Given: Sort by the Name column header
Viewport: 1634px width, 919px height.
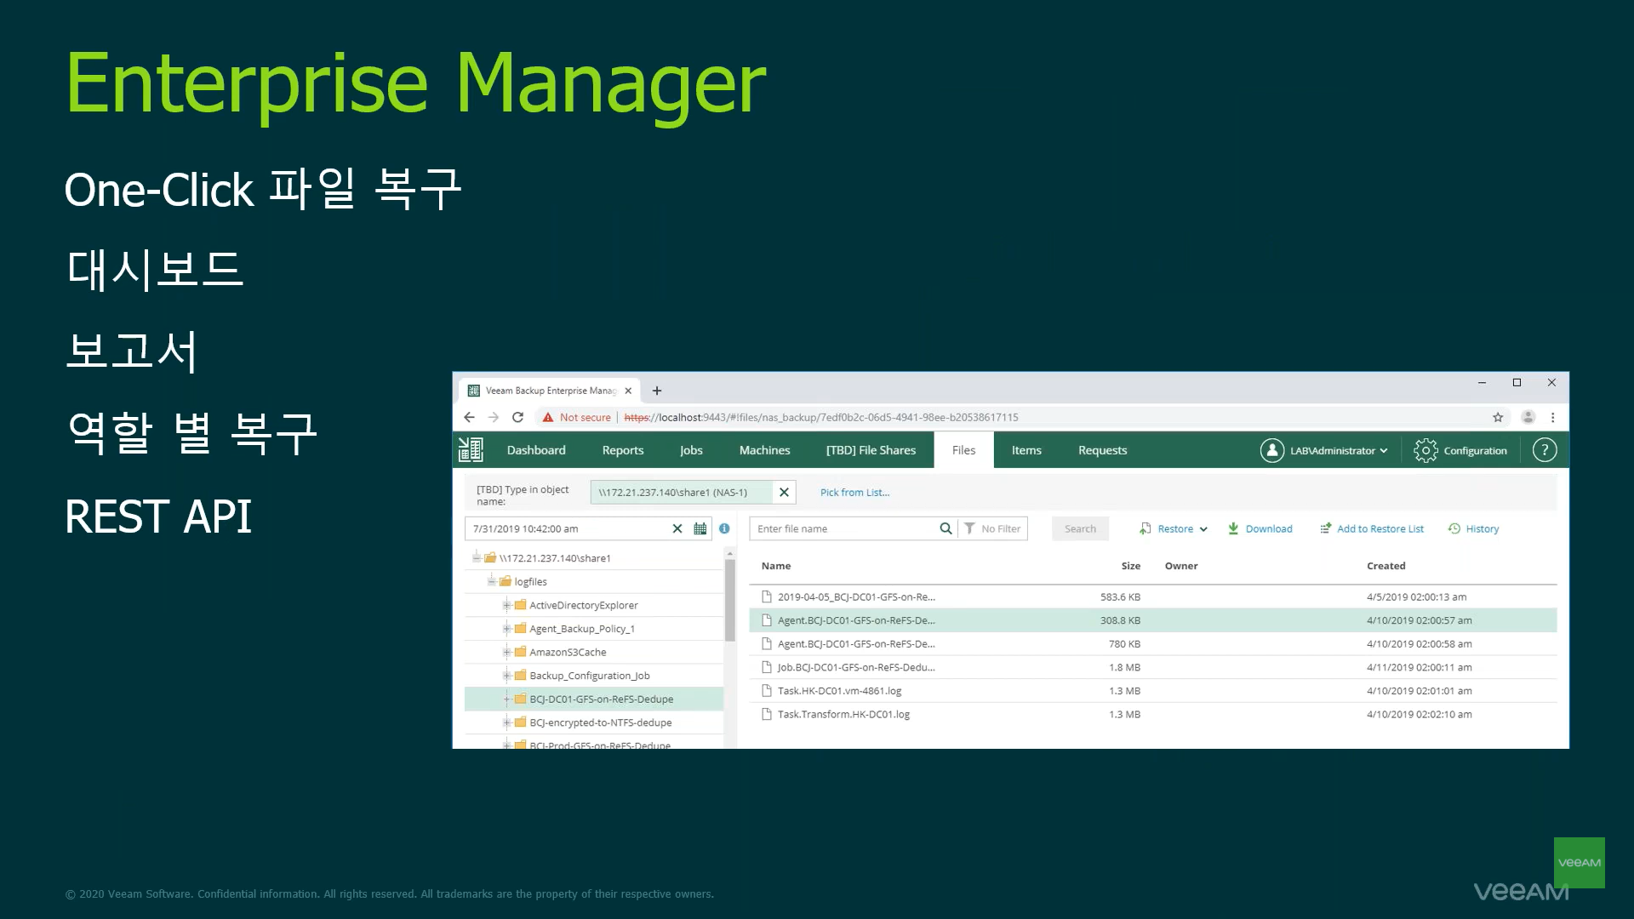Looking at the screenshot, I should coord(776,566).
